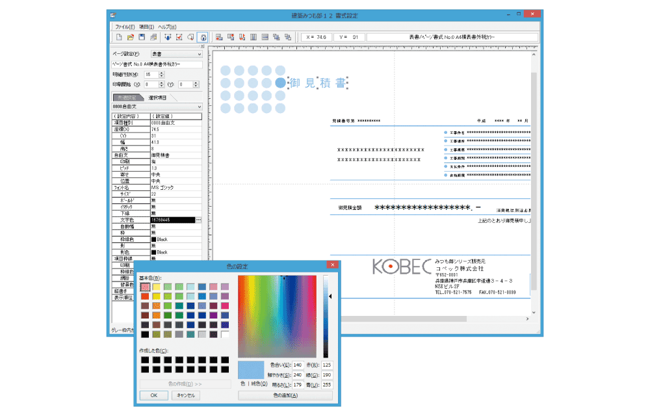This screenshot has height=416, width=650.
Task: Click the 青(U) value field 255
Action: click(327, 385)
